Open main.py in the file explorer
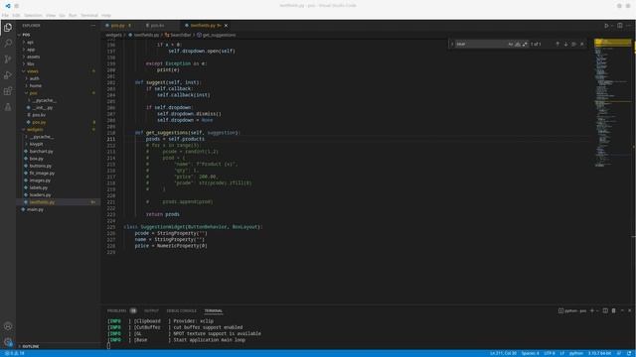 58,209
